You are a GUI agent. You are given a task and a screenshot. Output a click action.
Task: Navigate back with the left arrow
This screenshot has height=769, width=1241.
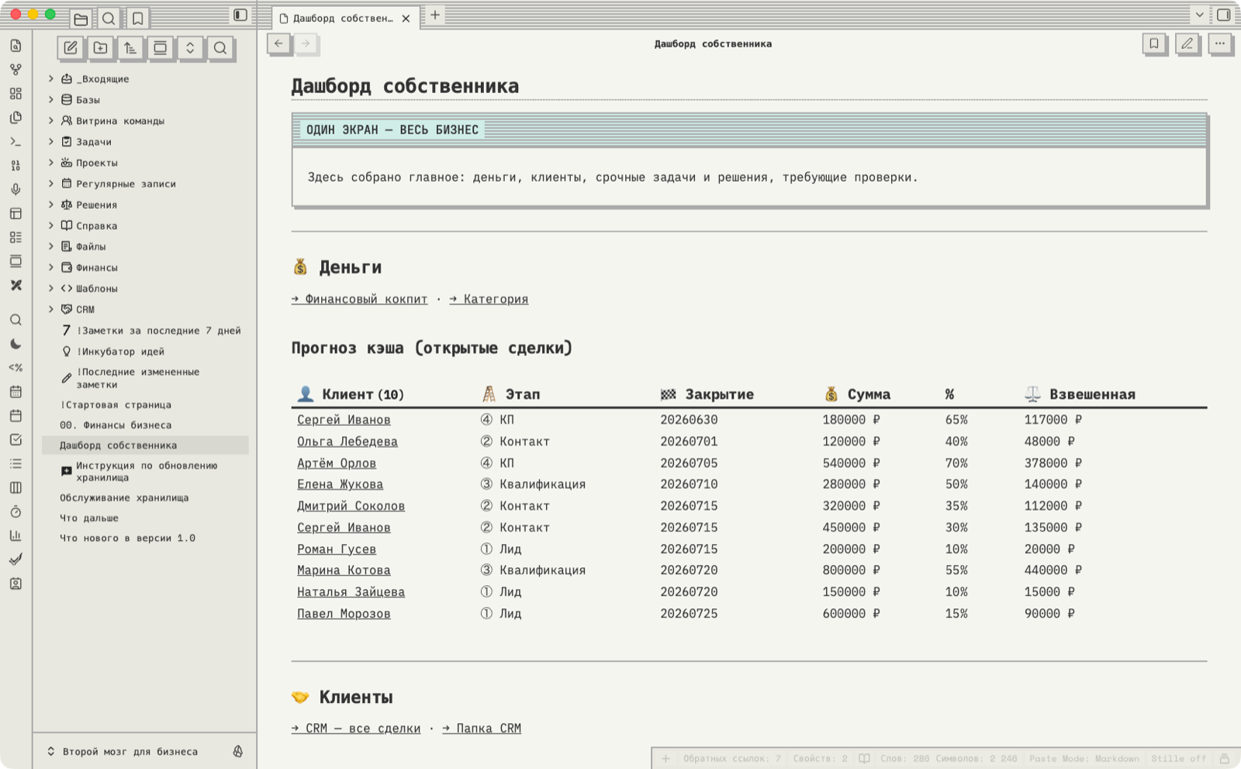point(278,44)
